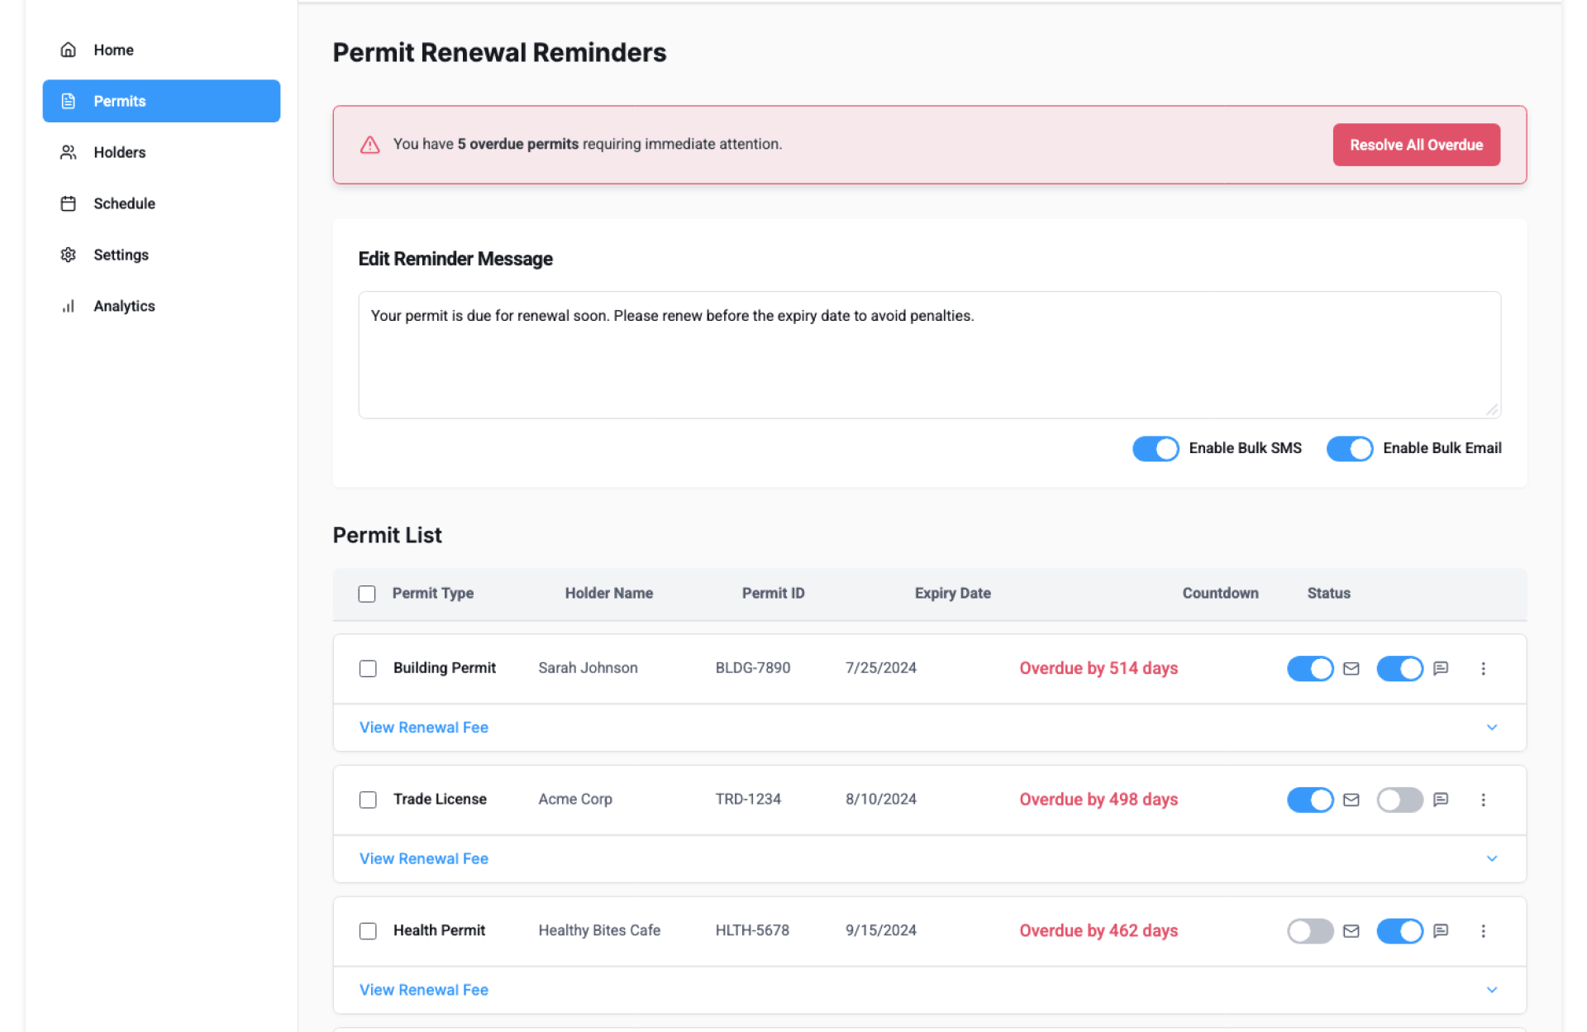
Task: Click View Renewal Fee link under Health Permit
Action: coord(423,990)
